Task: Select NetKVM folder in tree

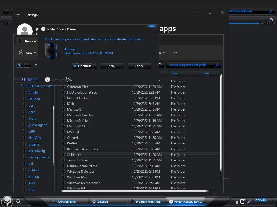Action: pyautogui.click(x=35, y=138)
